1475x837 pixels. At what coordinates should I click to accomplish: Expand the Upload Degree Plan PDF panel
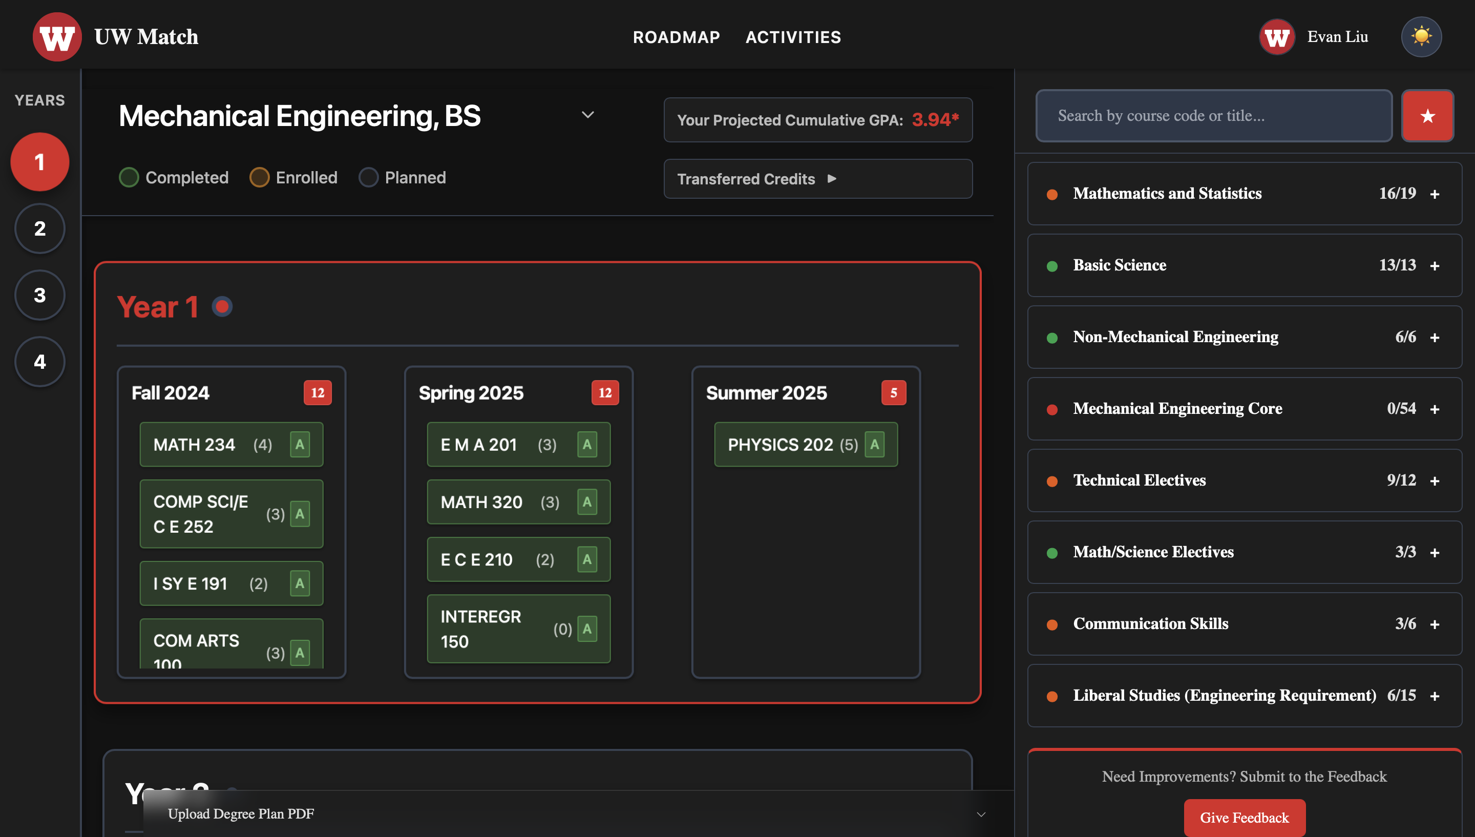tap(980, 814)
